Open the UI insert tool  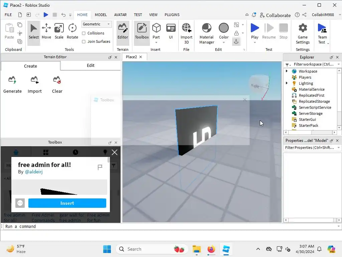pos(171,31)
